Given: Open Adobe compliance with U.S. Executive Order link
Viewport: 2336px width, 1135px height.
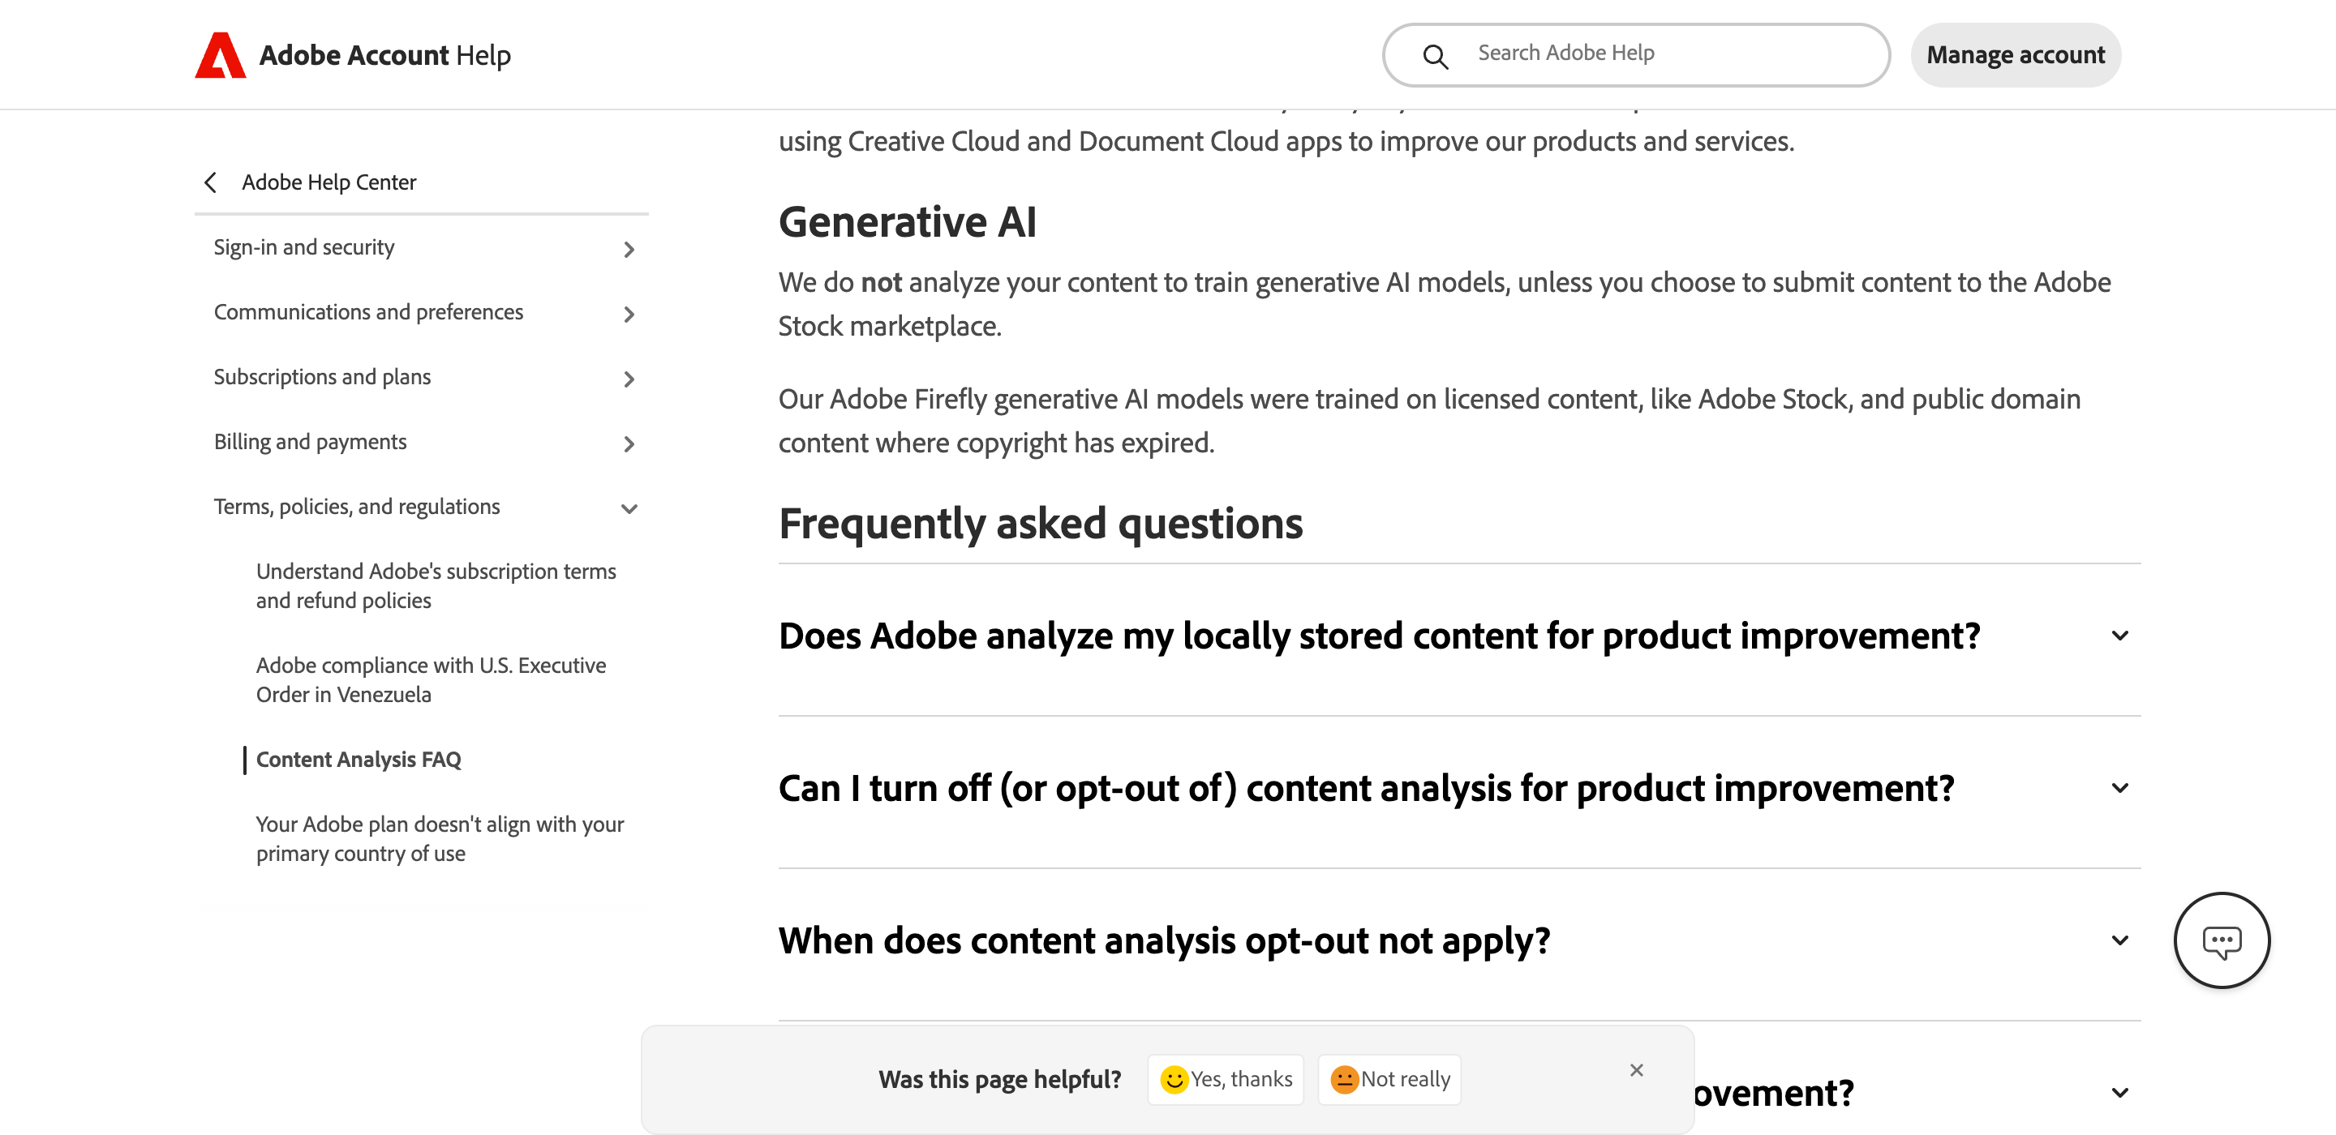Looking at the screenshot, I should (x=431, y=680).
